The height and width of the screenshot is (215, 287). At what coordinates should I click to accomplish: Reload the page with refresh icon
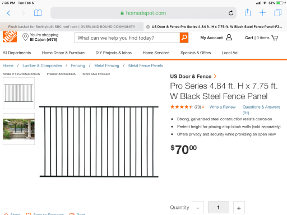click(x=231, y=13)
